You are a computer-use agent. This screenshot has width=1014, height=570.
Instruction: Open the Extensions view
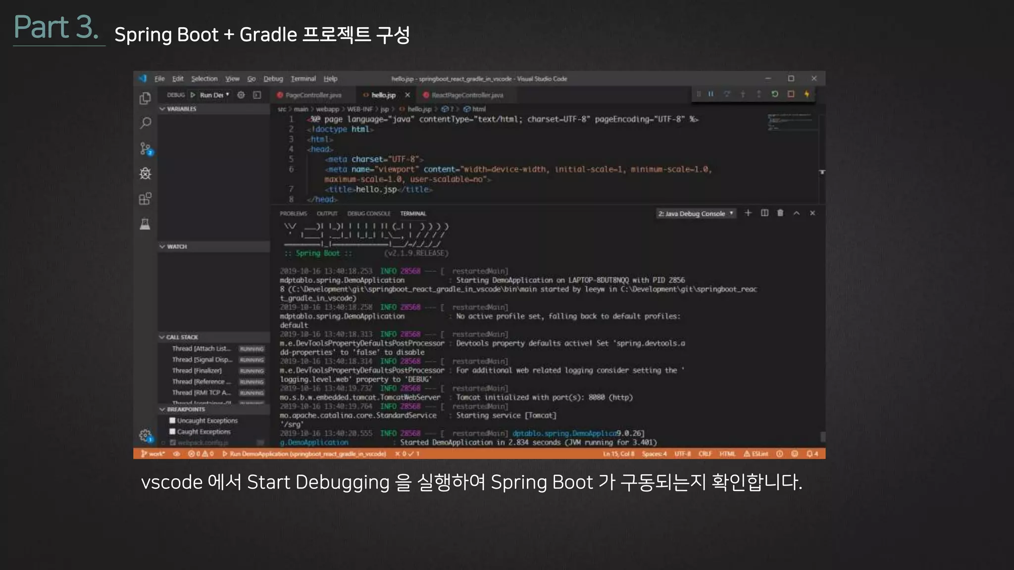145,198
